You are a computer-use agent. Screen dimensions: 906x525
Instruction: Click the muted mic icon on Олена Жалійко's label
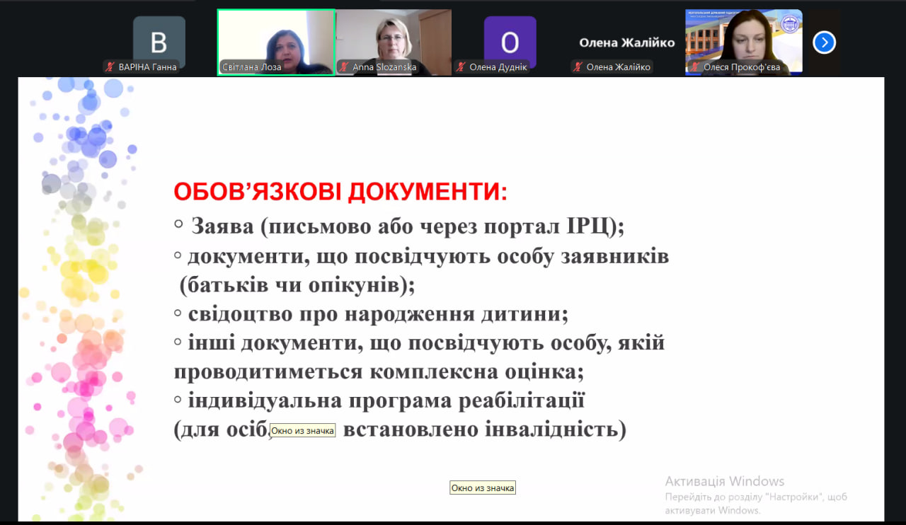[578, 67]
